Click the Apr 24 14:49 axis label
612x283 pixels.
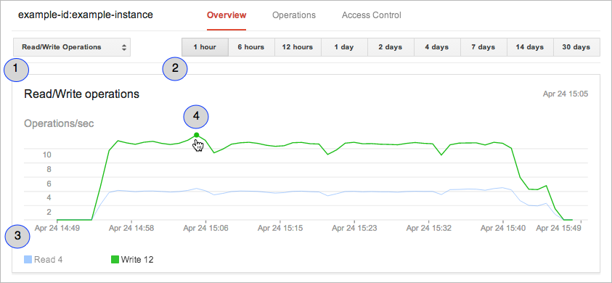pyautogui.click(x=57, y=228)
